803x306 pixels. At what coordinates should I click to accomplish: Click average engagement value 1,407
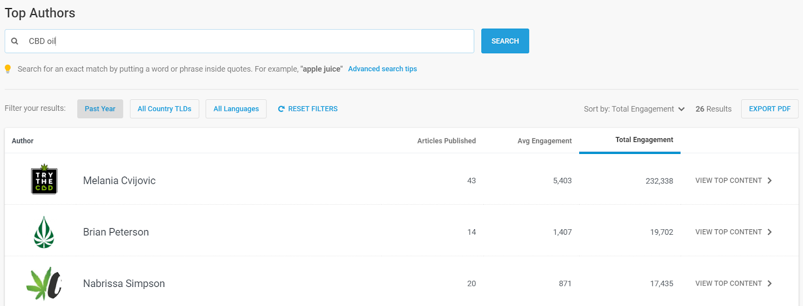(562, 232)
